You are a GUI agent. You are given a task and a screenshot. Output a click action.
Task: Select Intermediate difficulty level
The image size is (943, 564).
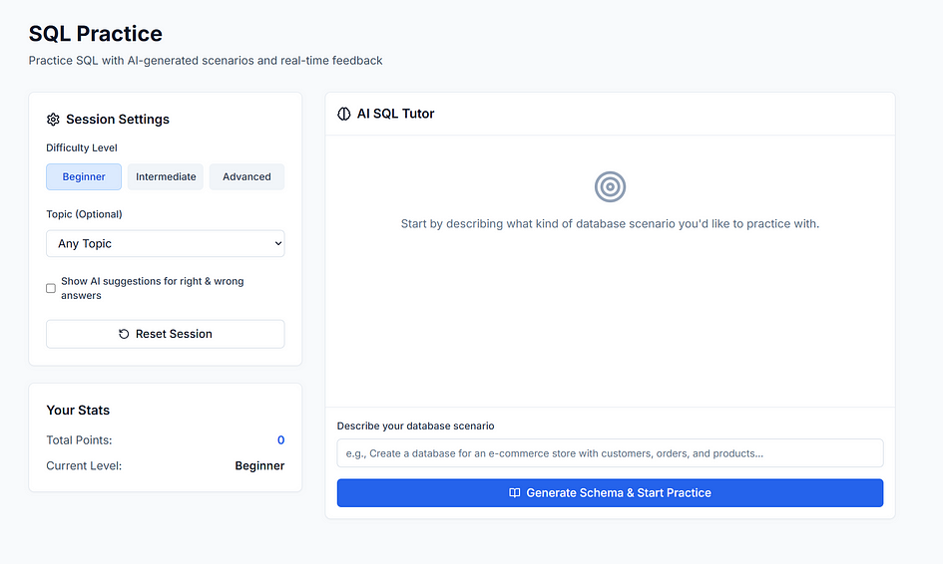[x=166, y=177]
